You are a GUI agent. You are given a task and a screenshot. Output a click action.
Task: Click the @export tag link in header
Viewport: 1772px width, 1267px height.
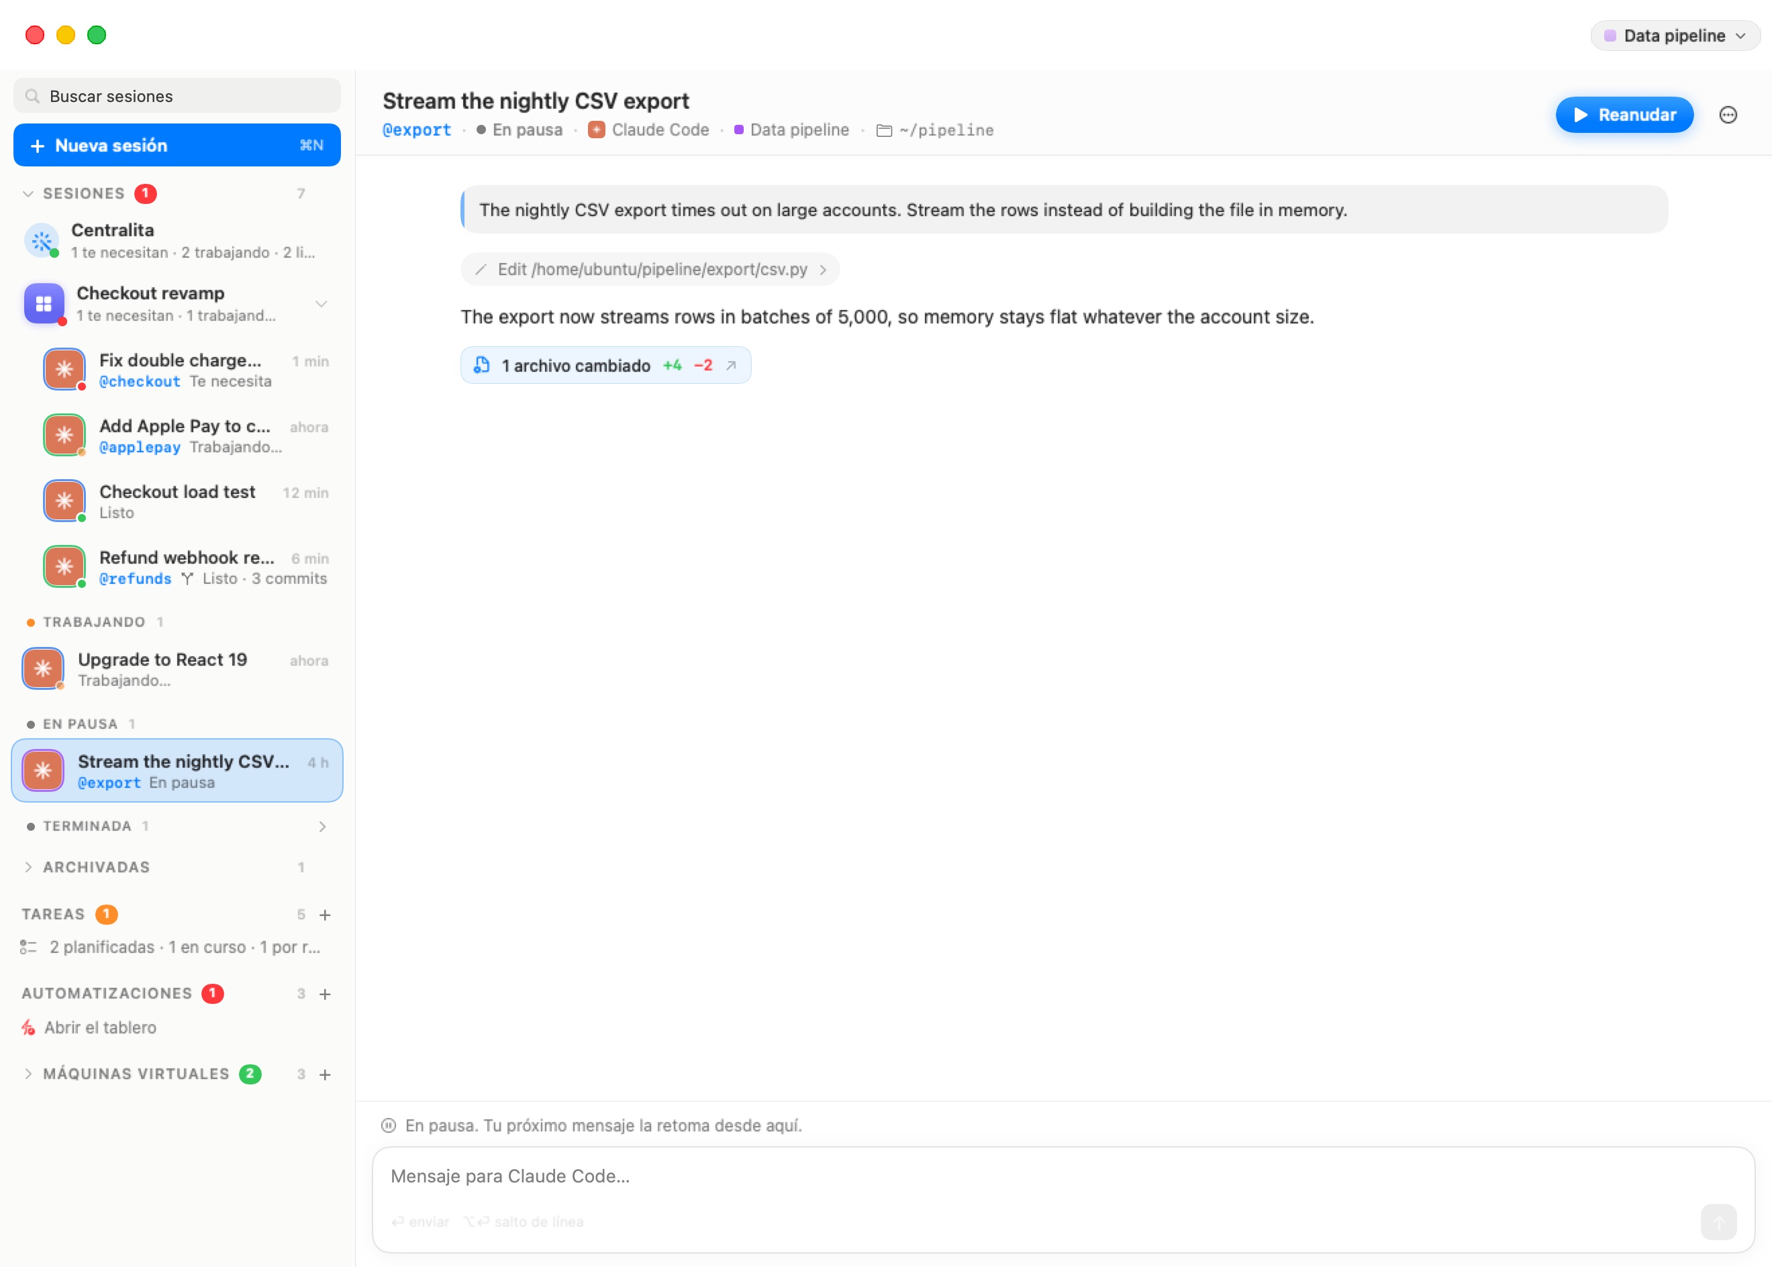point(417,130)
